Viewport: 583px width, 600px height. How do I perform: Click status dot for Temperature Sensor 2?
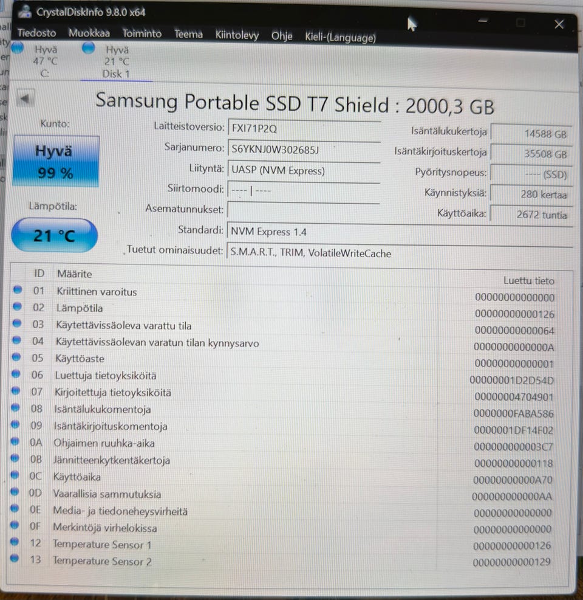(x=15, y=558)
